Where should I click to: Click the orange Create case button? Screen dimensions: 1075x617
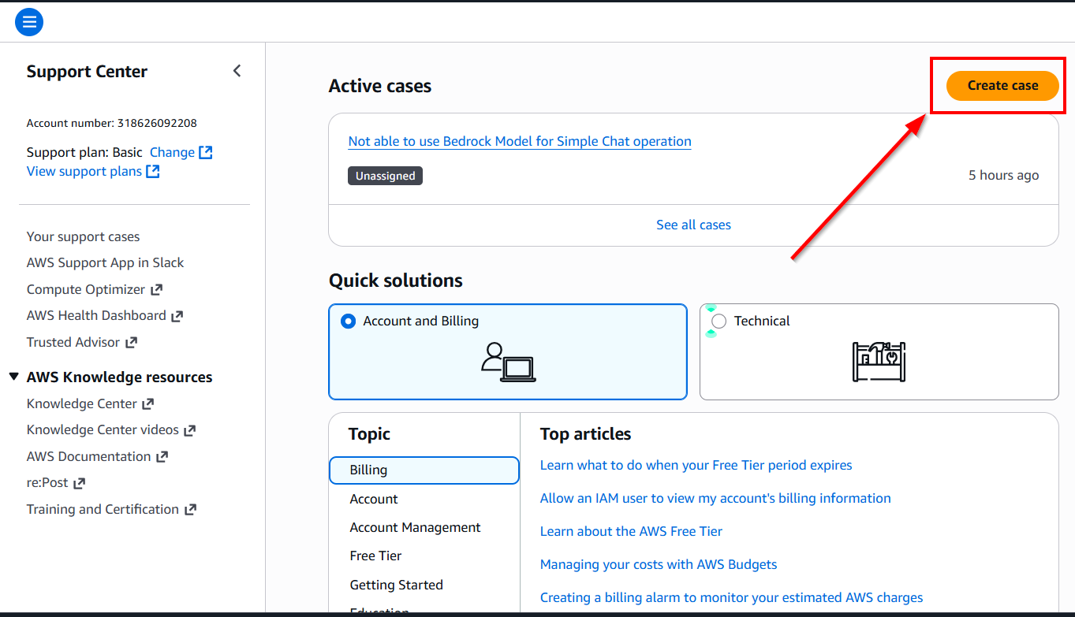pos(1002,85)
